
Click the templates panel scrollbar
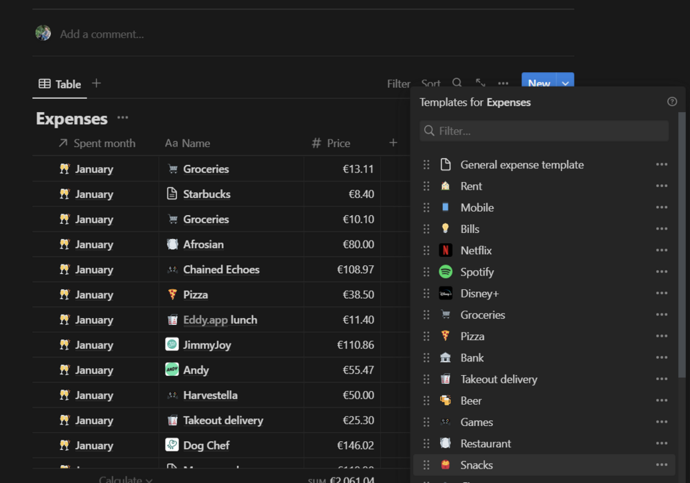coord(681,245)
